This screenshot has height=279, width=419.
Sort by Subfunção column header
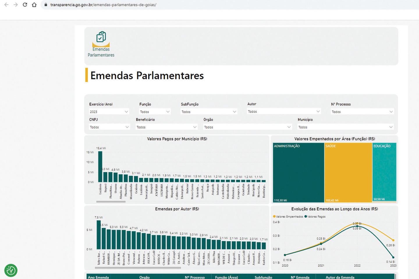(x=263, y=277)
